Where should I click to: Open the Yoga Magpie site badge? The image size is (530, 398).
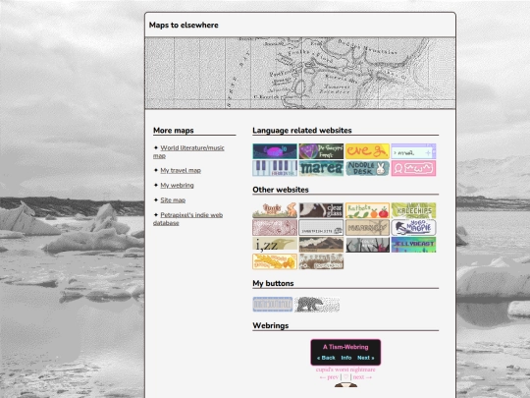pyautogui.click(x=414, y=227)
